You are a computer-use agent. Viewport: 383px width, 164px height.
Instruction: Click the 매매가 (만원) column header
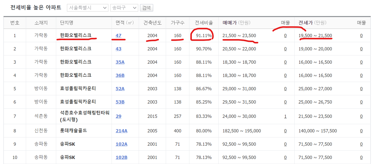tap(237, 23)
